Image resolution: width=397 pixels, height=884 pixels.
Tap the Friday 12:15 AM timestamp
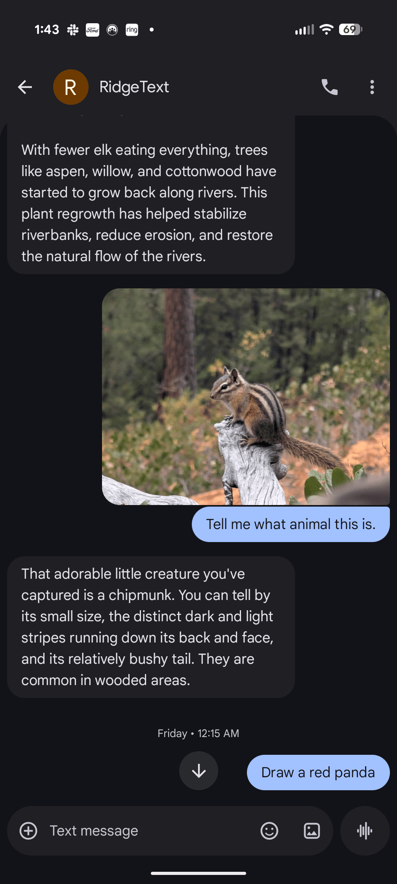(198, 733)
